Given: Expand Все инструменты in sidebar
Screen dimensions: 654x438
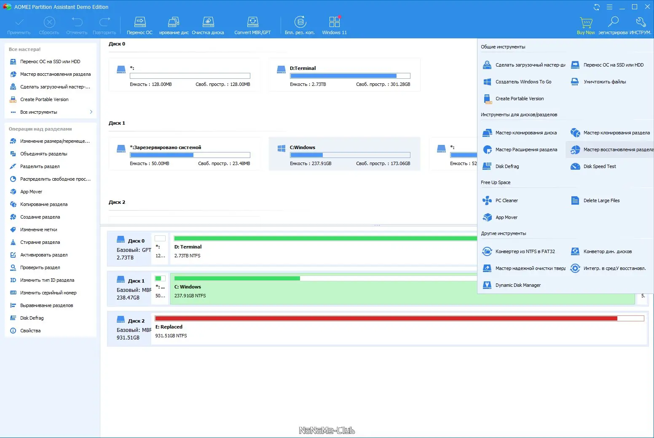Looking at the screenshot, I should [x=51, y=112].
